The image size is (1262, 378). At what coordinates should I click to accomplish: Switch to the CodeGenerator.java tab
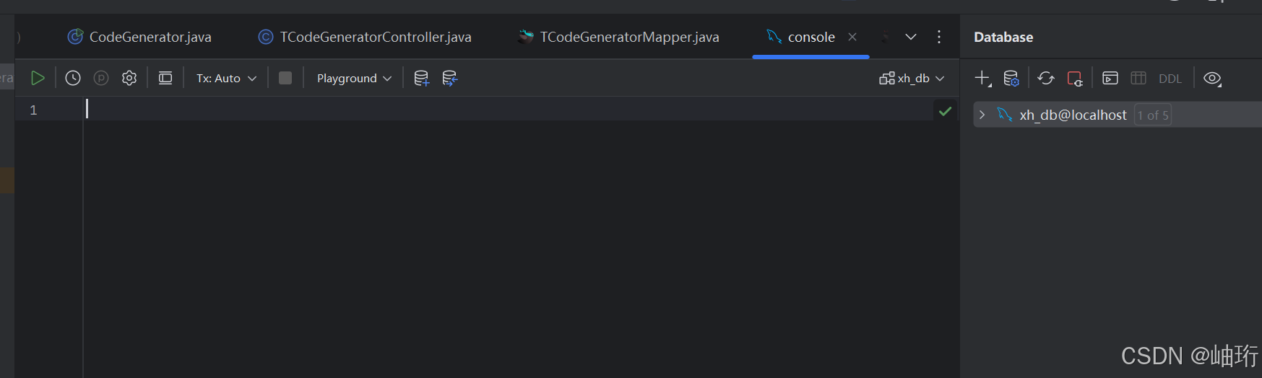click(150, 37)
